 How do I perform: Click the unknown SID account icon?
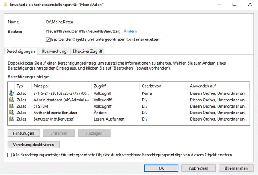click(x=11, y=93)
